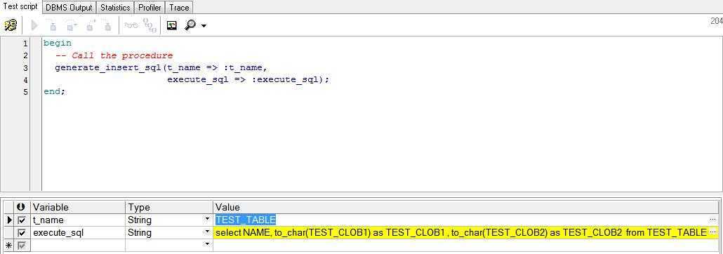Image resolution: width=723 pixels, height=254 pixels.
Task: Click line number 1 in the gutter
Action: coord(25,44)
